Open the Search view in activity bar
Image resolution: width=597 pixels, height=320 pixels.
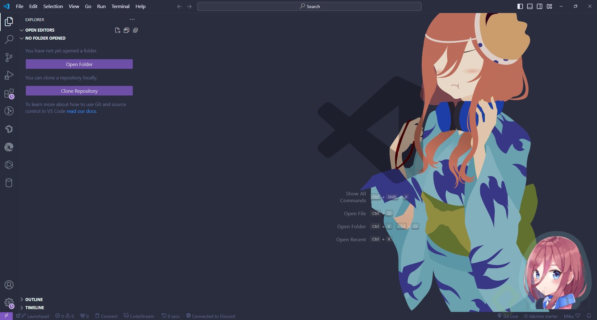coord(9,39)
